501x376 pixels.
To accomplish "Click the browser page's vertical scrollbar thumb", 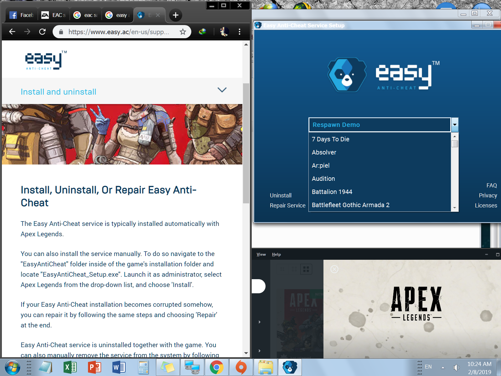I will click(246, 143).
